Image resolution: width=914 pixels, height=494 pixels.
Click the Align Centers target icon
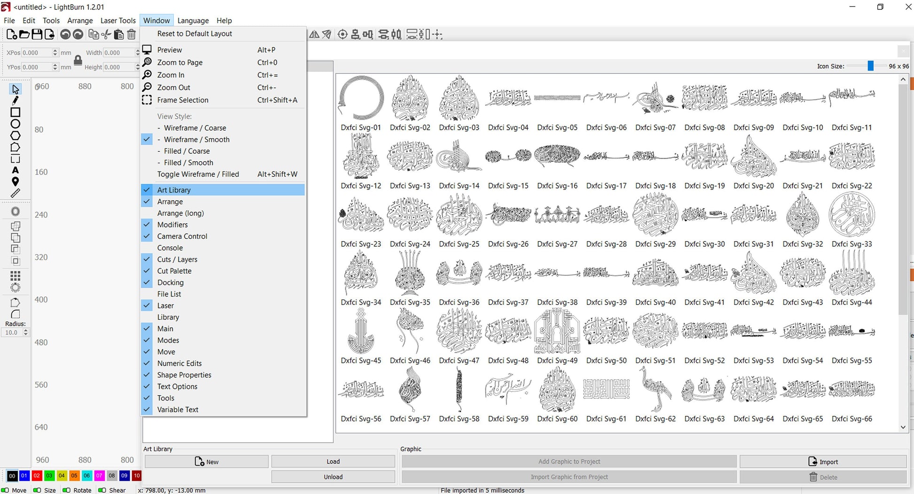click(343, 34)
